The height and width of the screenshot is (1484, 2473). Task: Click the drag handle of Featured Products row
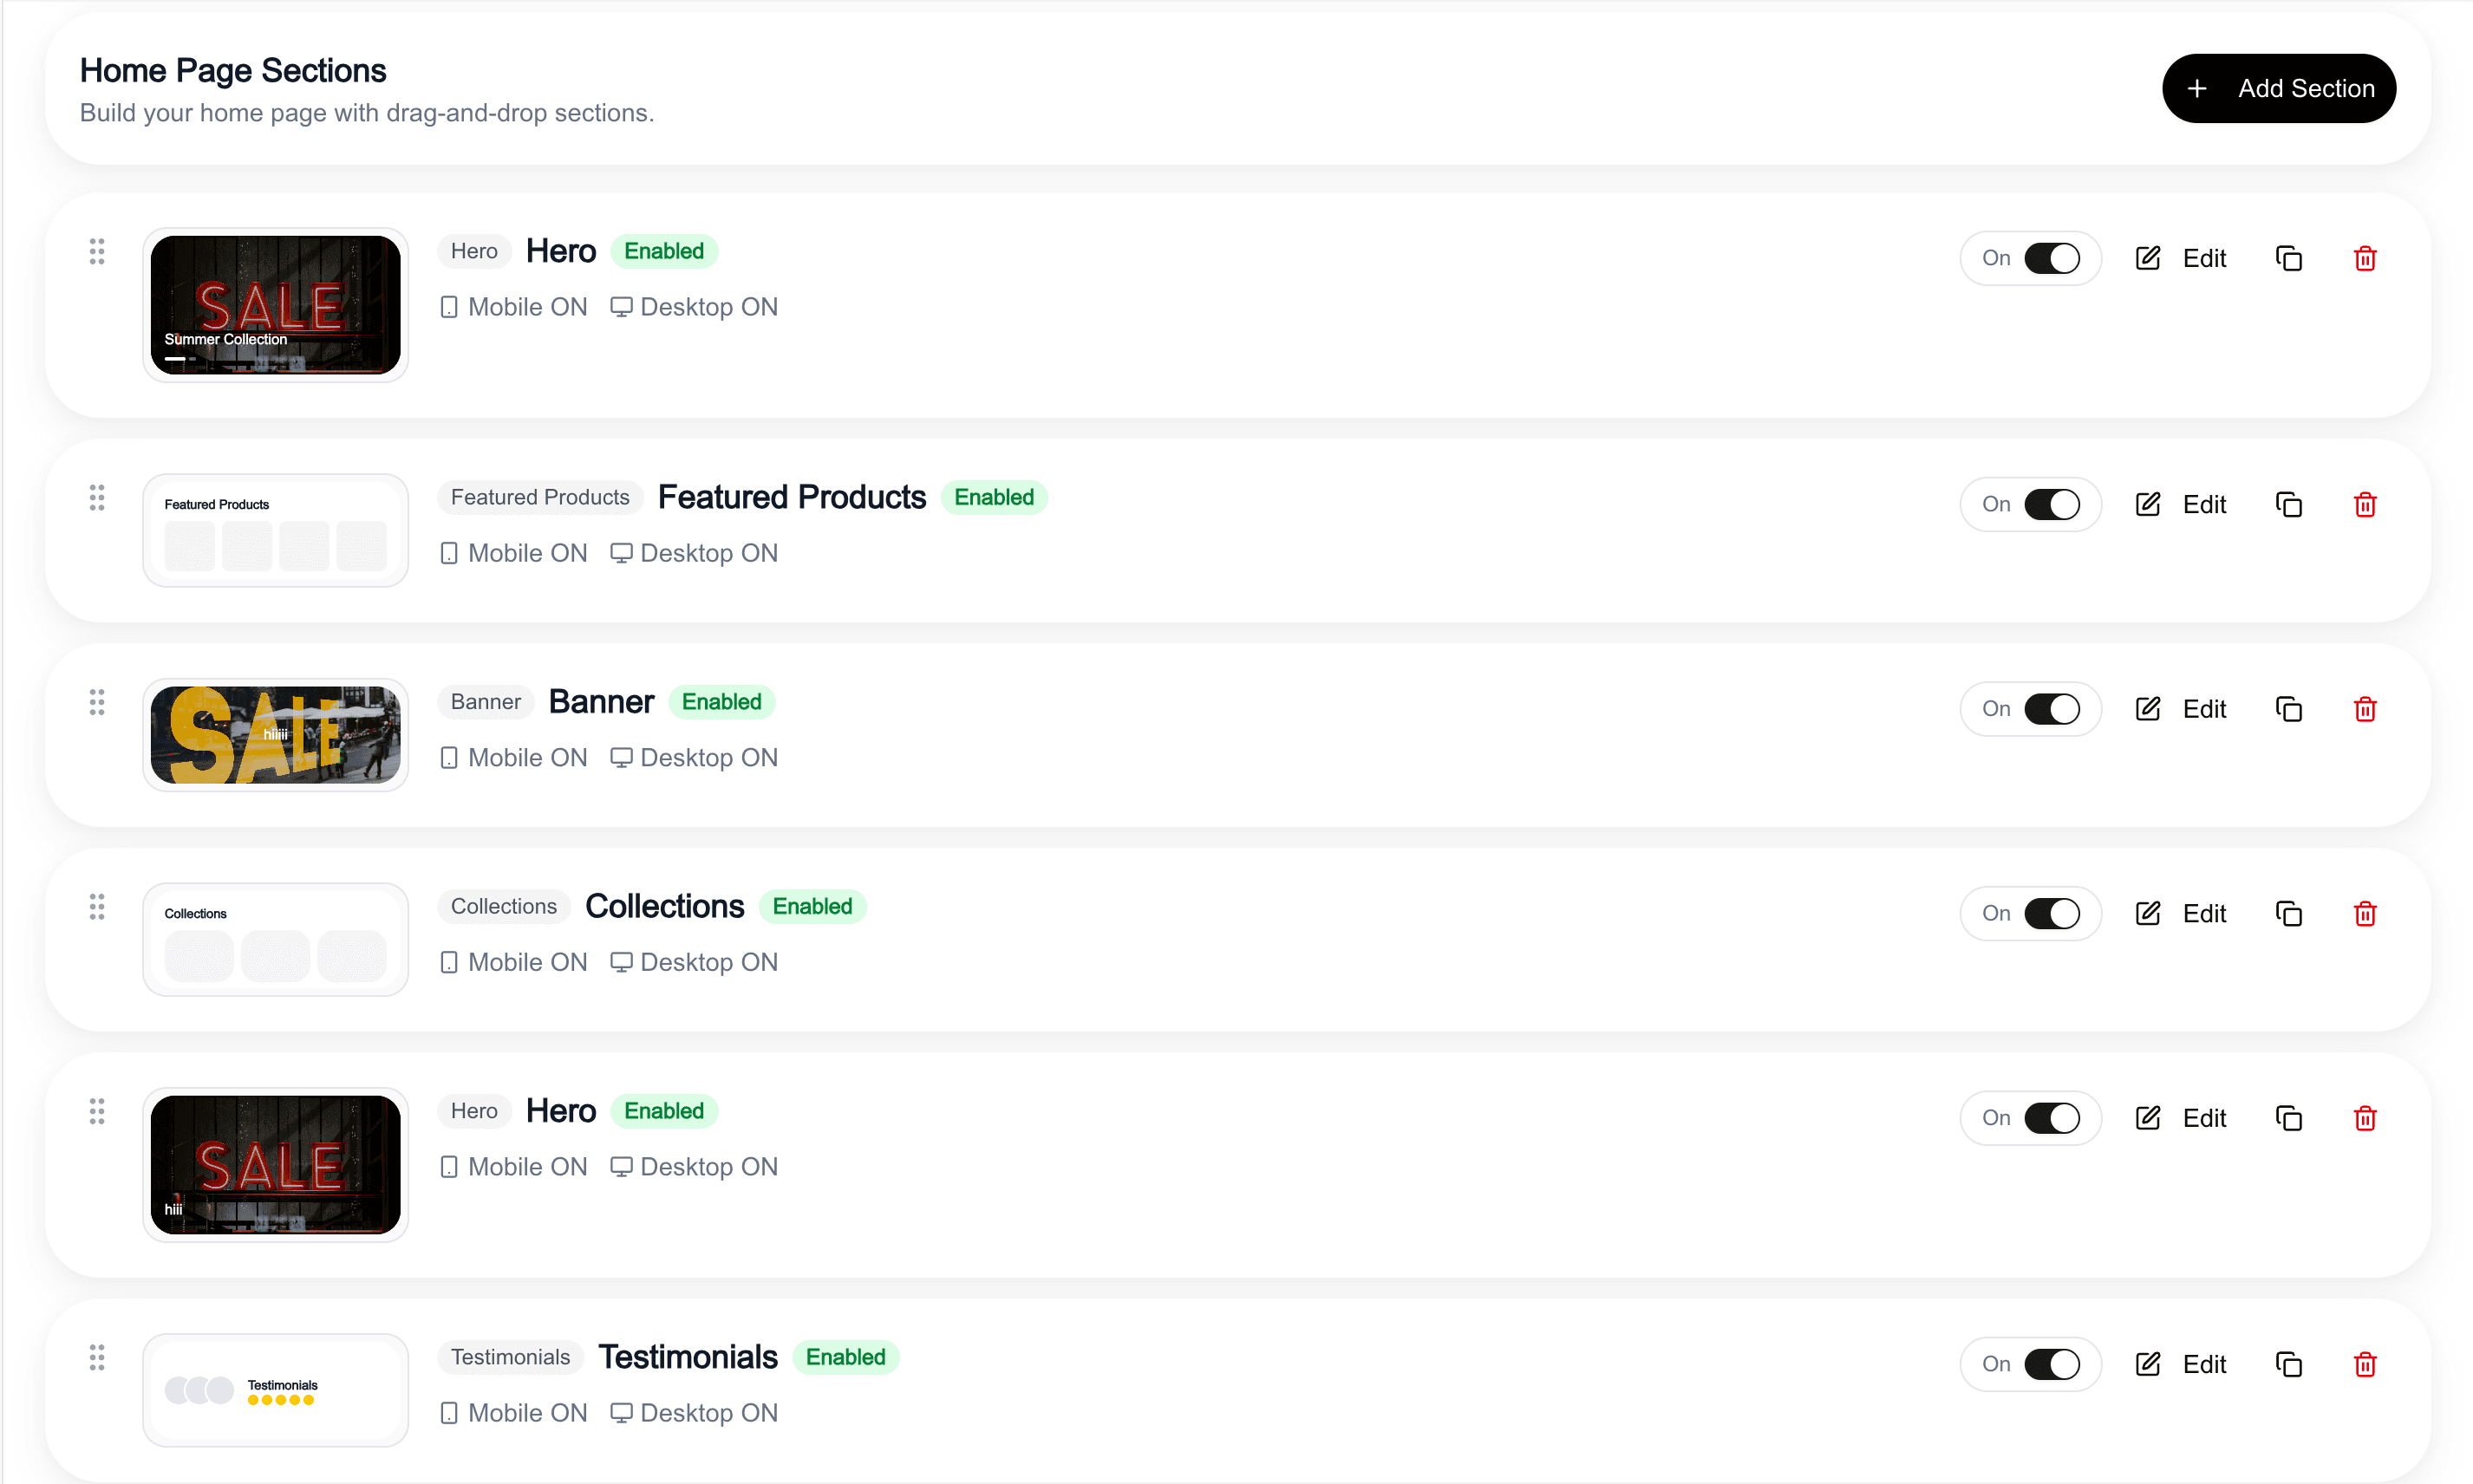coord(97,497)
